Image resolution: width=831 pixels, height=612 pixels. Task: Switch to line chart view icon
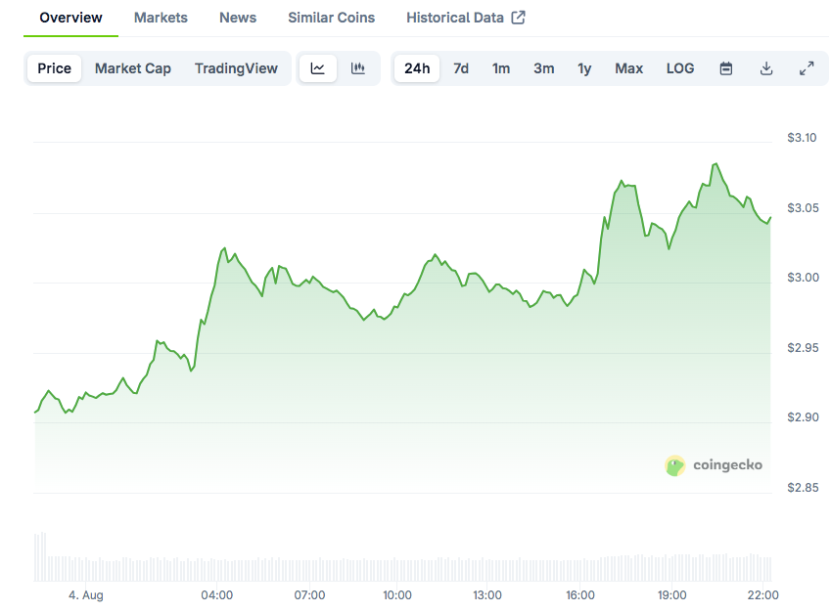318,68
